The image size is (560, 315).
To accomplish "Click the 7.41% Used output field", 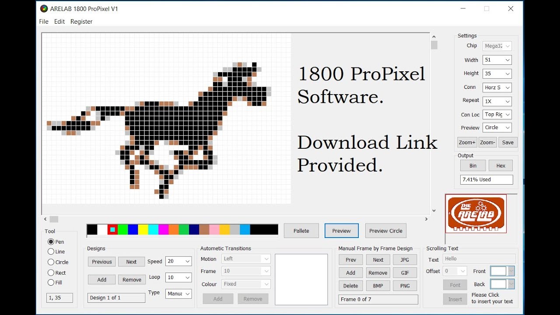I will [486, 180].
